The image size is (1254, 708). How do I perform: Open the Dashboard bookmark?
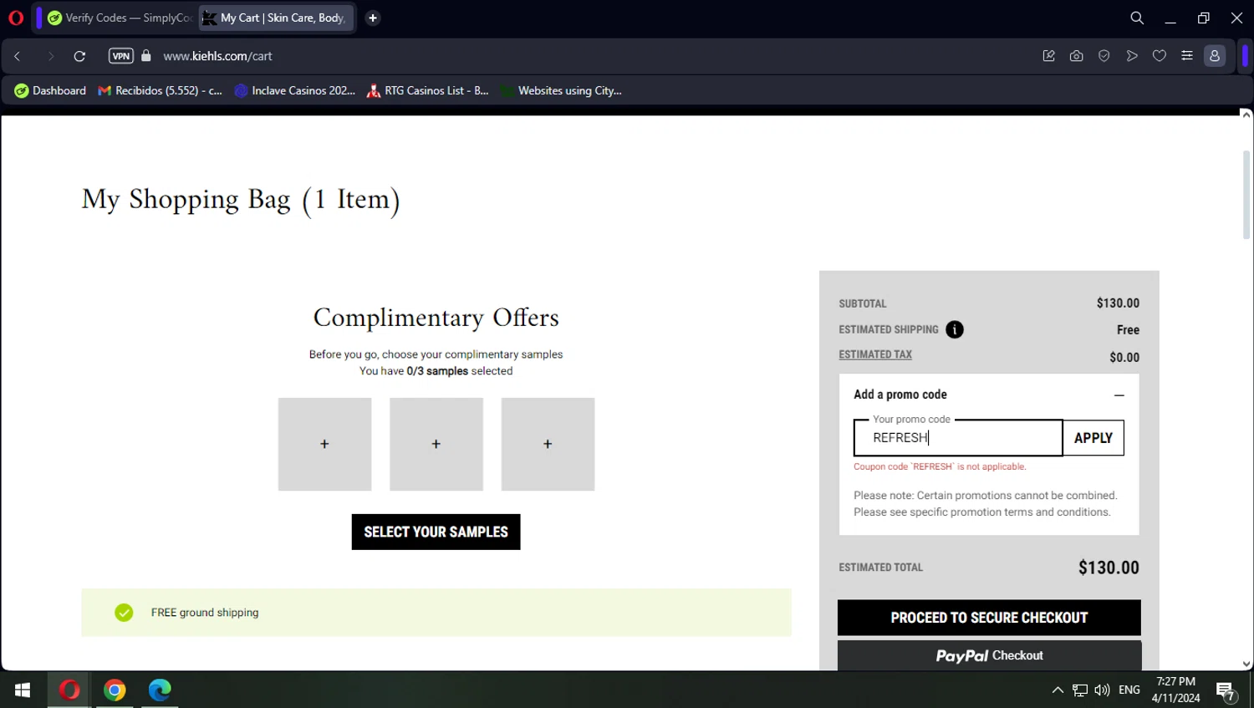click(x=50, y=90)
